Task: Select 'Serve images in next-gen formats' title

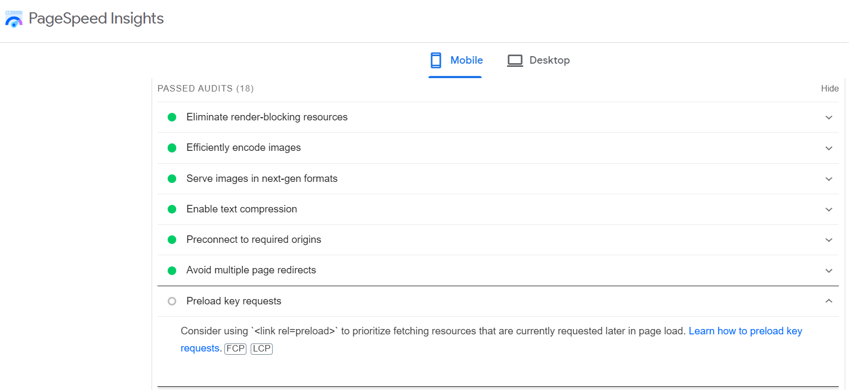Action: click(262, 179)
